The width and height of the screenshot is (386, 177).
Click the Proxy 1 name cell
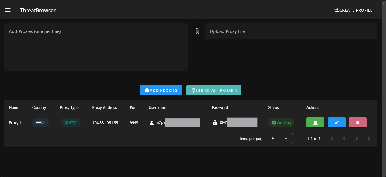(x=15, y=123)
